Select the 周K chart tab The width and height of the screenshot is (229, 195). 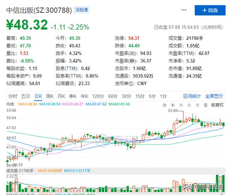click(50, 96)
